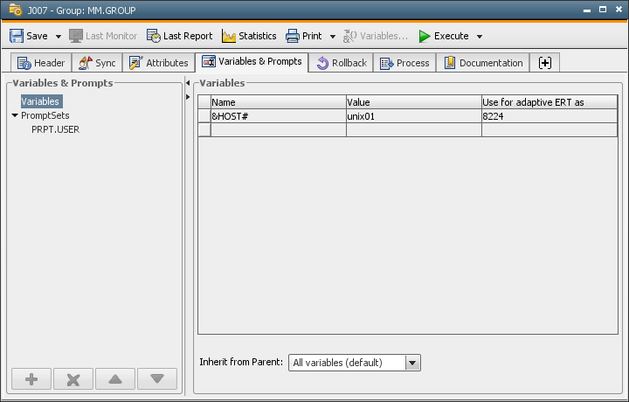
Task: Open the Statistics chart
Action: click(249, 36)
